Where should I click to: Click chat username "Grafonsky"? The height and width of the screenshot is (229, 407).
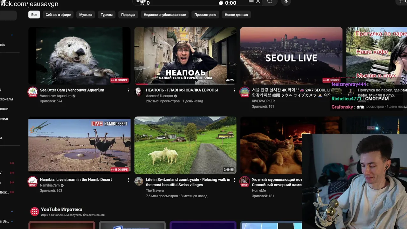click(x=342, y=107)
